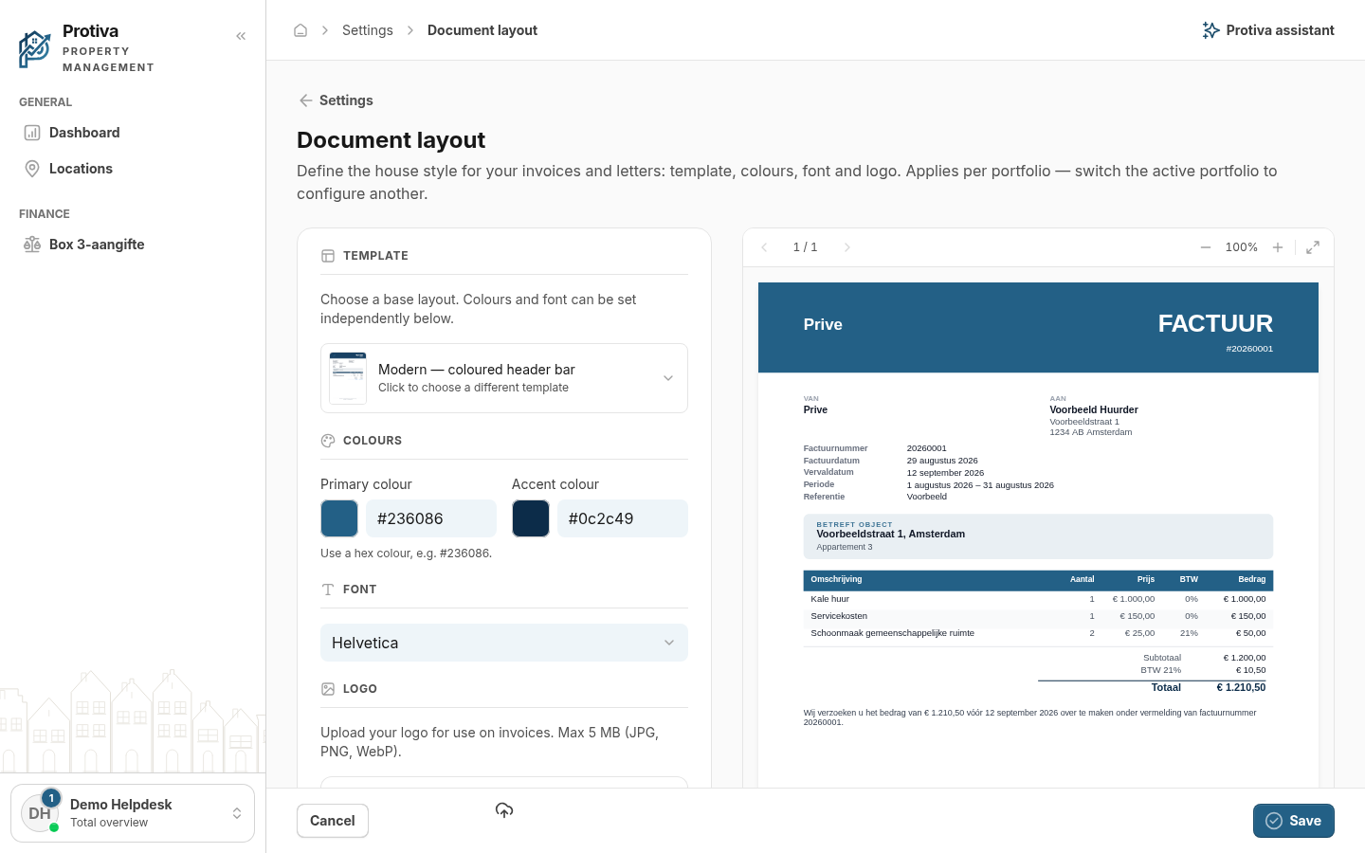
Task: Zoom out the invoice preview
Action: tap(1206, 247)
